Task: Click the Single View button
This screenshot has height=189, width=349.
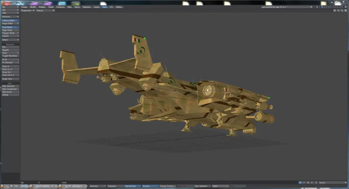Action: [x=10, y=79]
